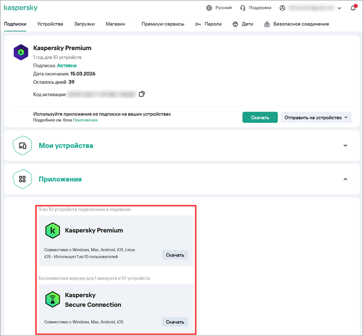This screenshot has width=363, height=336.
Task: Click the globe language icon
Action: pyautogui.click(x=209, y=8)
